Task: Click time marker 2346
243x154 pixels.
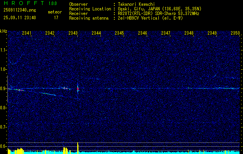Action: [x=143, y=33]
